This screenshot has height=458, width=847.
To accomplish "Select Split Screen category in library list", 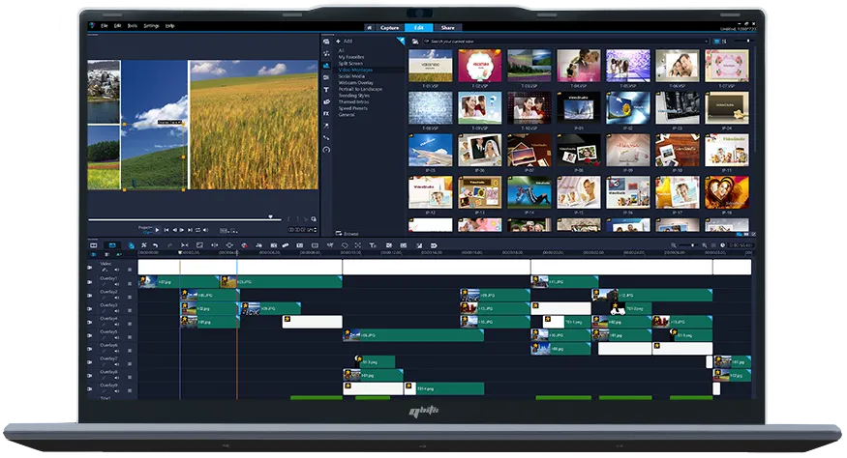I will coord(352,64).
